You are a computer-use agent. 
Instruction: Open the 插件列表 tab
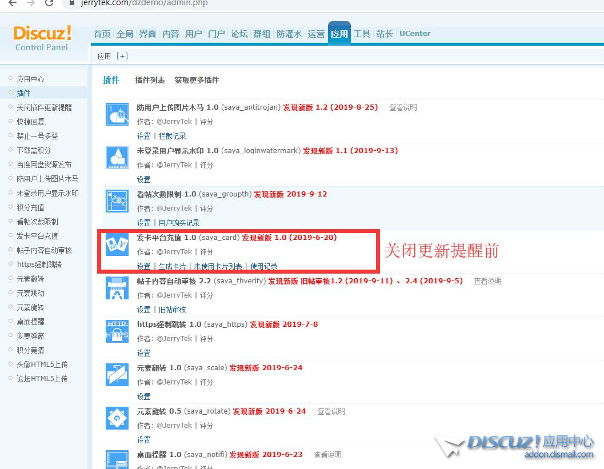[150, 80]
